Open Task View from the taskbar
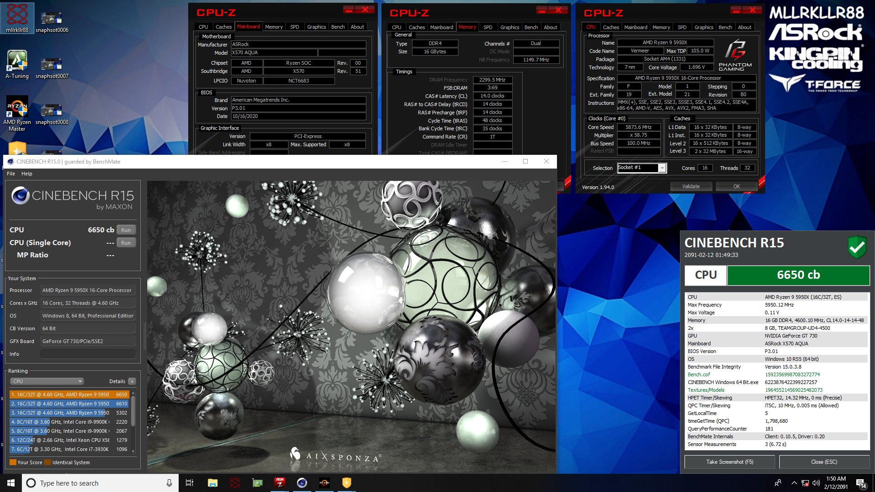This screenshot has height=492, width=875. coord(190,483)
